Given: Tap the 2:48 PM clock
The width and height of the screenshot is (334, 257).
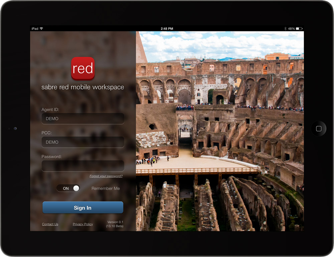Looking at the screenshot, I should coord(167,28).
